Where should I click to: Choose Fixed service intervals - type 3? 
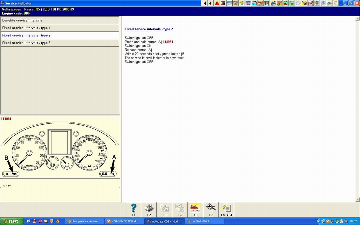(60, 43)
